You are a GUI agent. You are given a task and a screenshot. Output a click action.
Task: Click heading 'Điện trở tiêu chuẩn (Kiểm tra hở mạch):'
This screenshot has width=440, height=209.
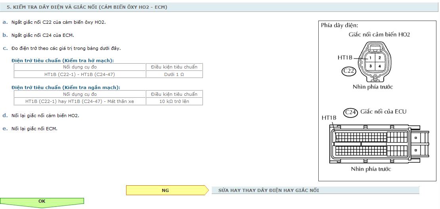point(63,61)
